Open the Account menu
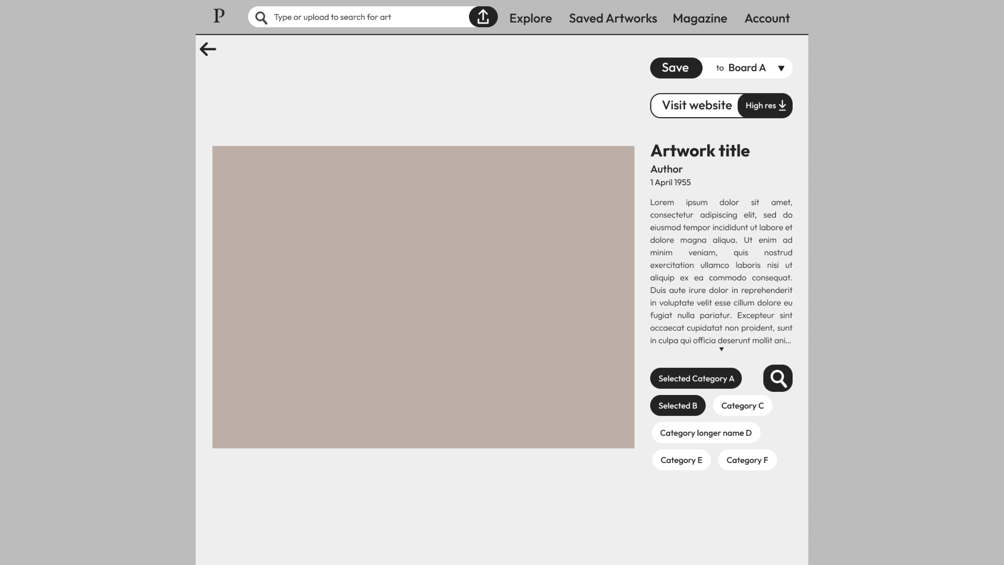The image size is (1004, 565). 767,18
